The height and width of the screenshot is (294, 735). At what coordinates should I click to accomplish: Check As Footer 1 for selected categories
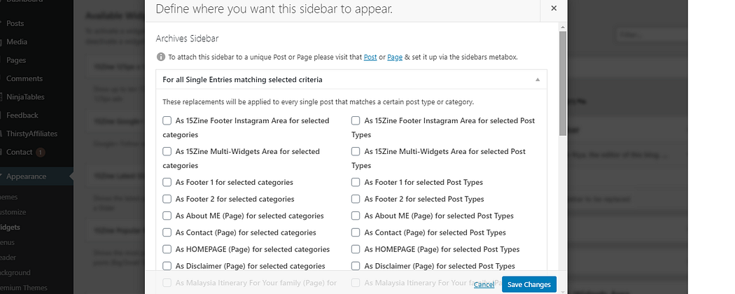point(167,182)
